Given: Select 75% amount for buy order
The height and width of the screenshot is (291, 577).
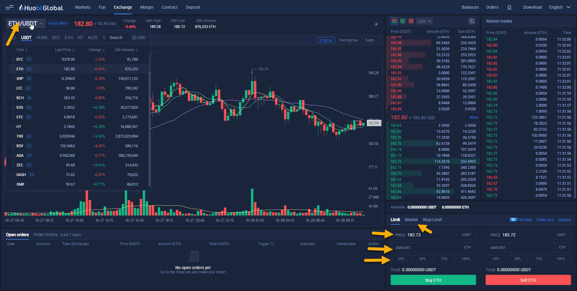Looking at the screenshot, I should click(x=444, y=259).
